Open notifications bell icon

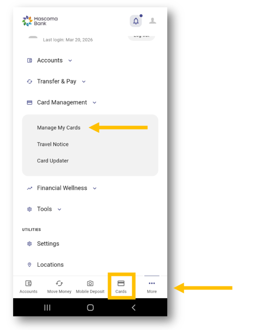pos(136,21)
